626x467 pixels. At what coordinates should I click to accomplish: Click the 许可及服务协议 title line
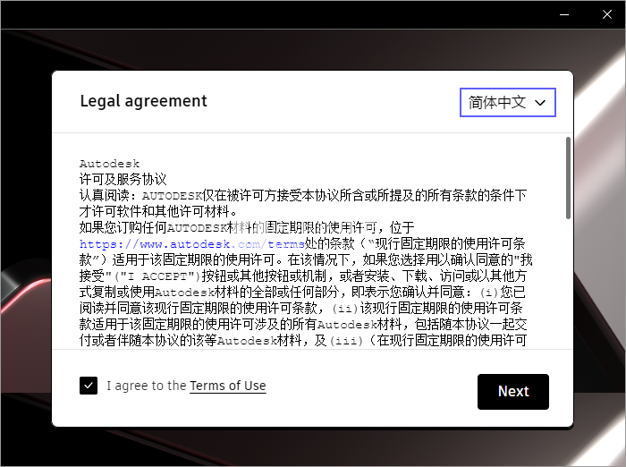pos(123,179)
